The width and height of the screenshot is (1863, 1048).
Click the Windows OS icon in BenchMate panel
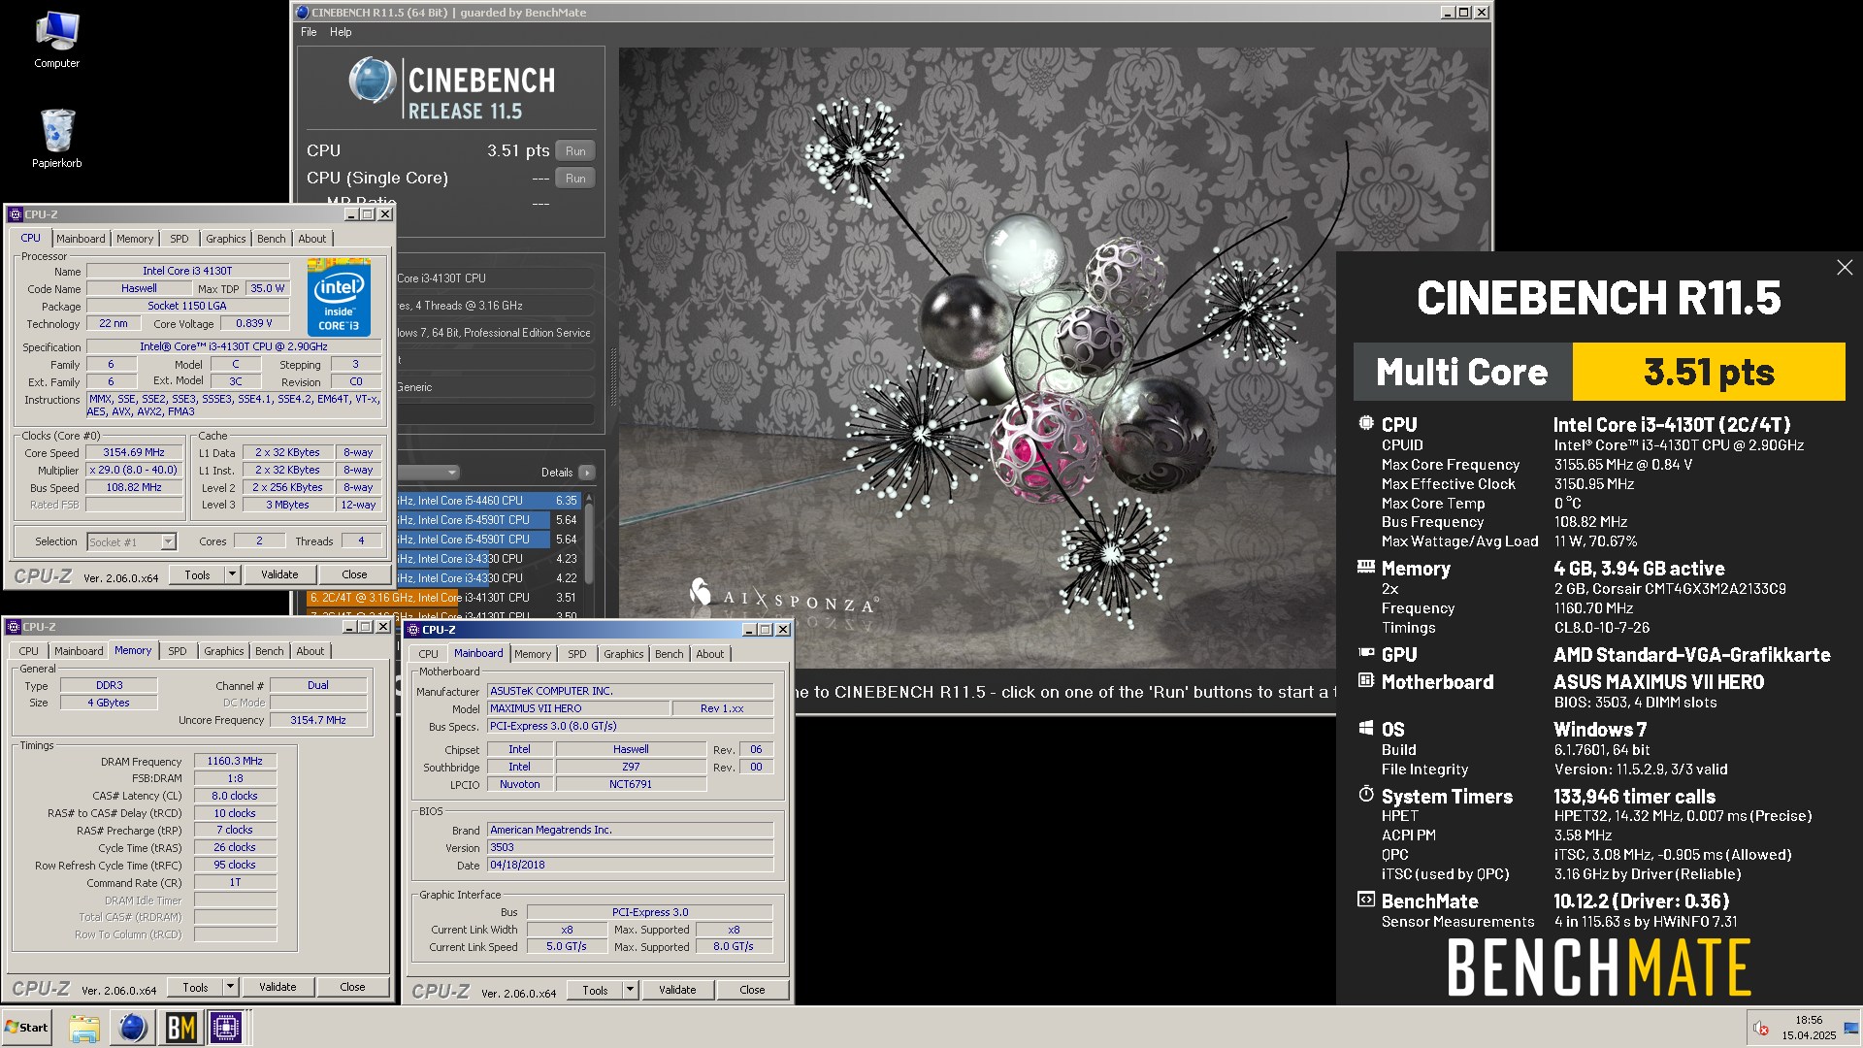1366,728
